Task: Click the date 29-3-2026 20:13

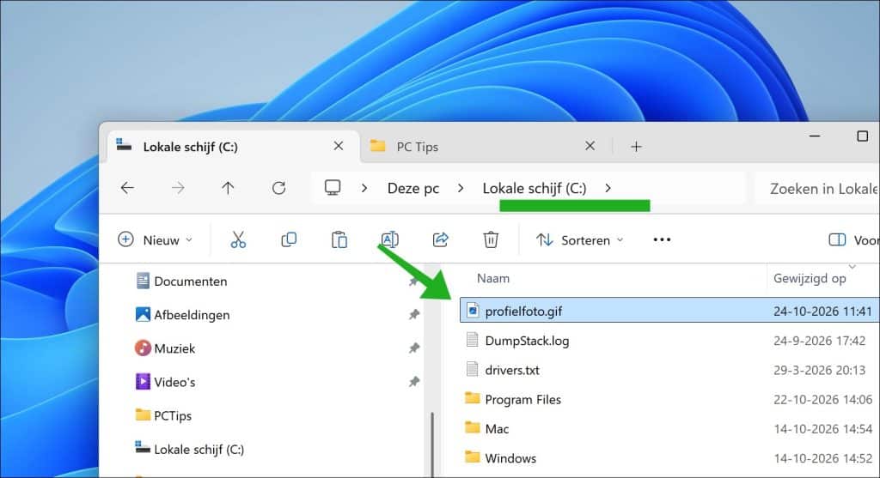Action: [x=819, y=370]
